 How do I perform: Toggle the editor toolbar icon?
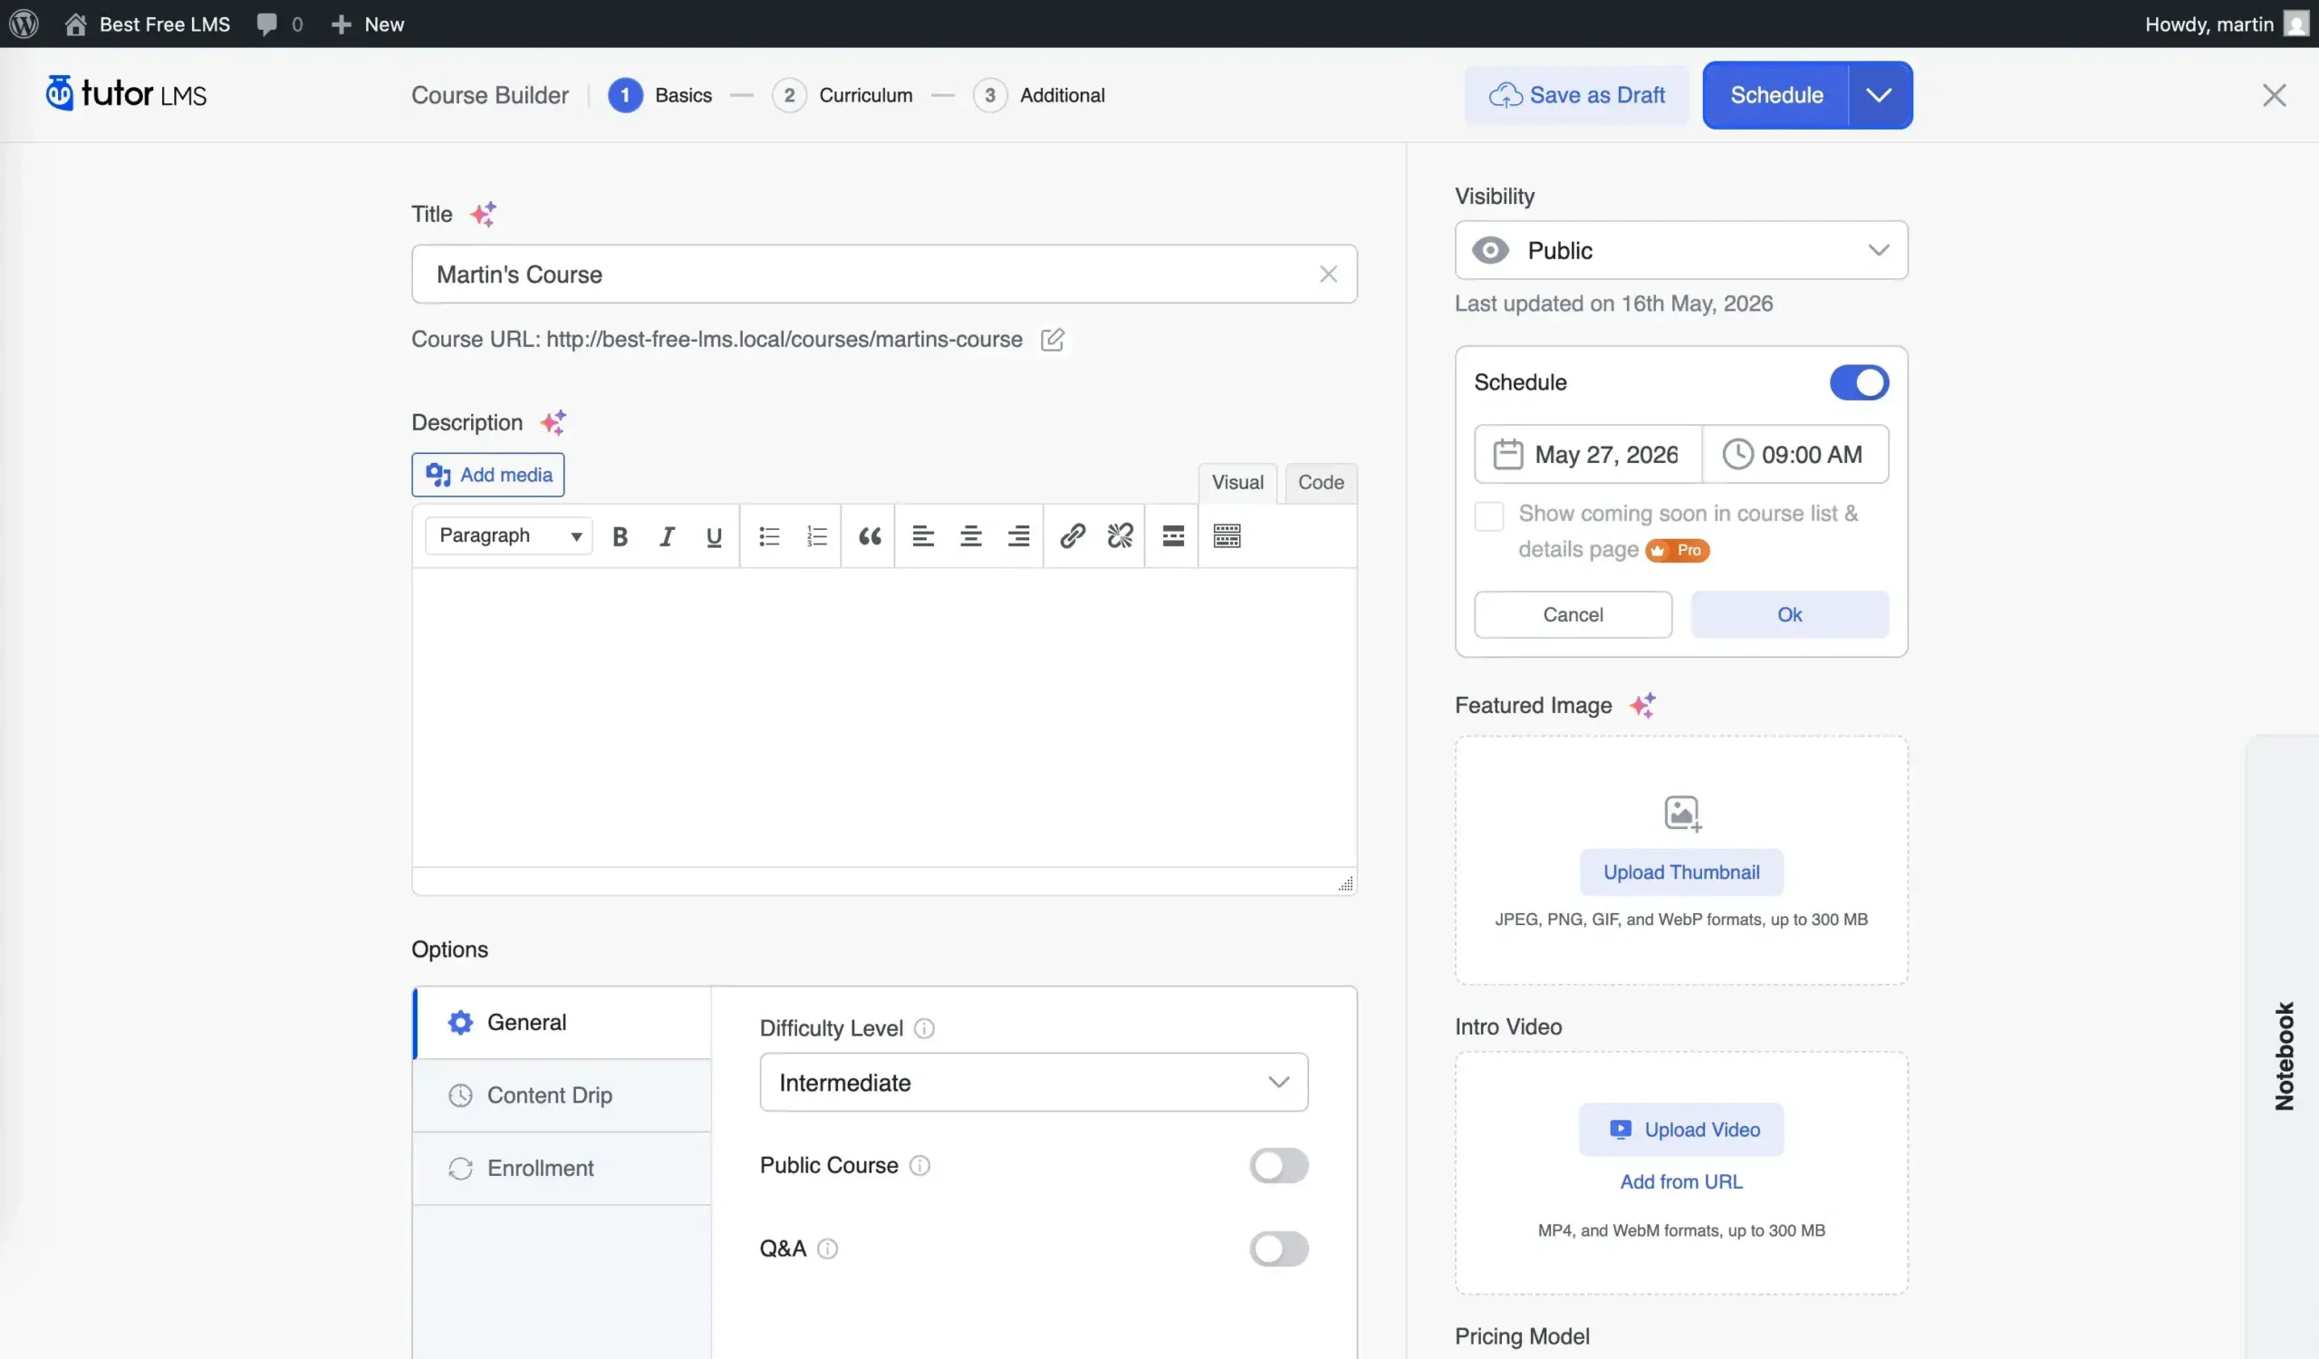[x=1227, y=536]
